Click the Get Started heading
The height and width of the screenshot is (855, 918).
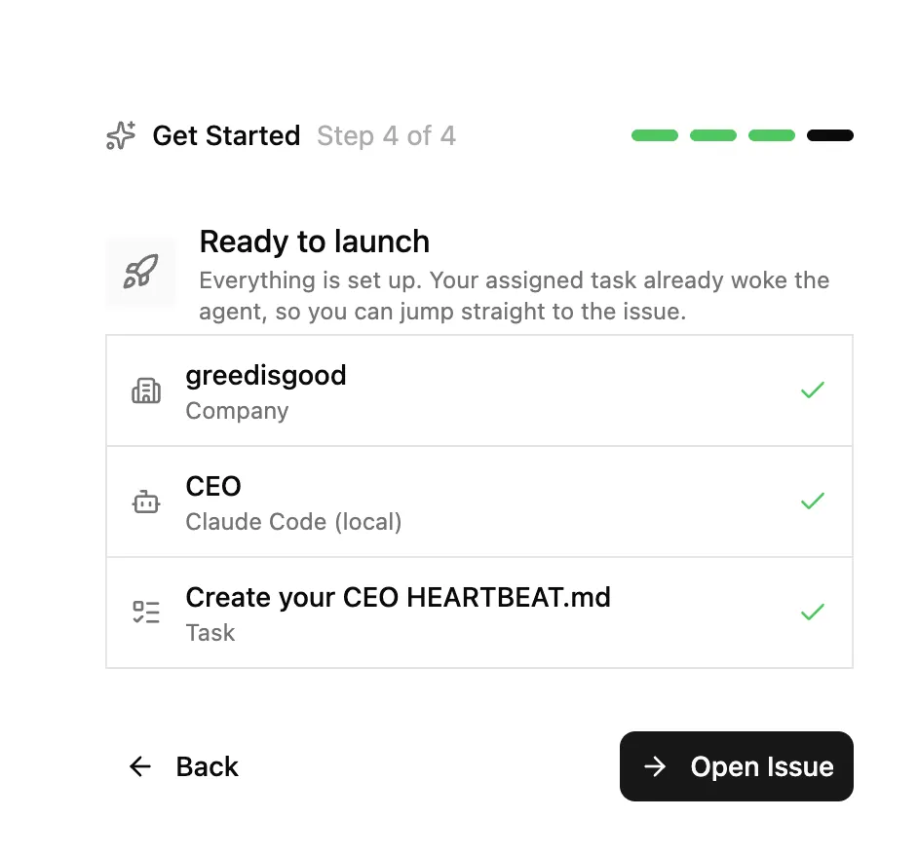coord(226,135)
